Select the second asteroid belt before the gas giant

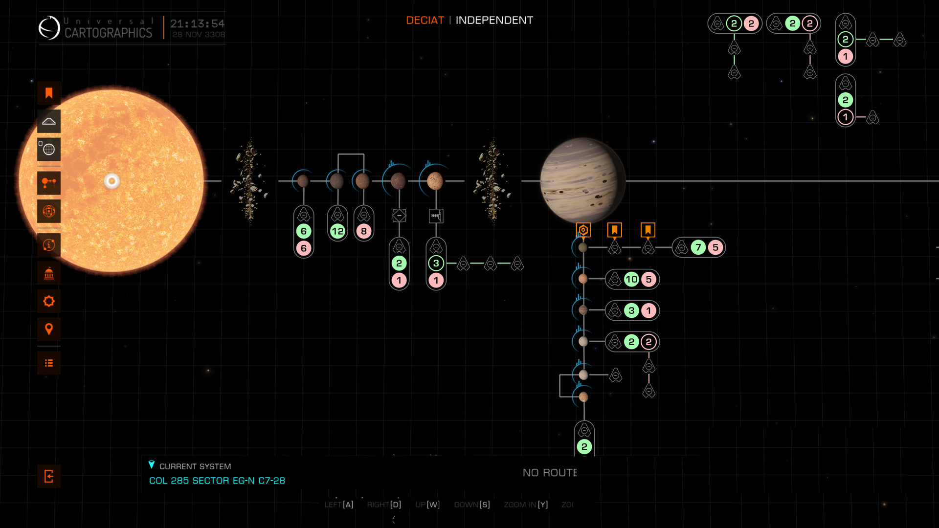(x=493, y=181)
